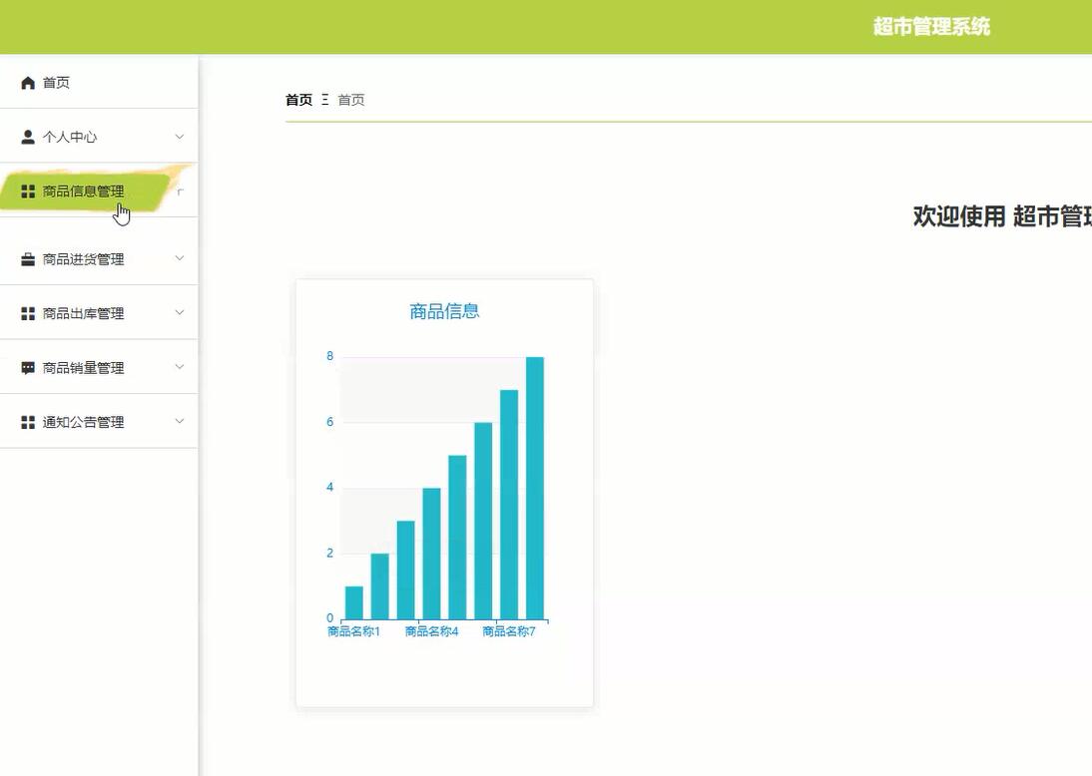Select the 商品销量管理 menu label
Screen dimensions: 1092x776
tap(83, 368)
